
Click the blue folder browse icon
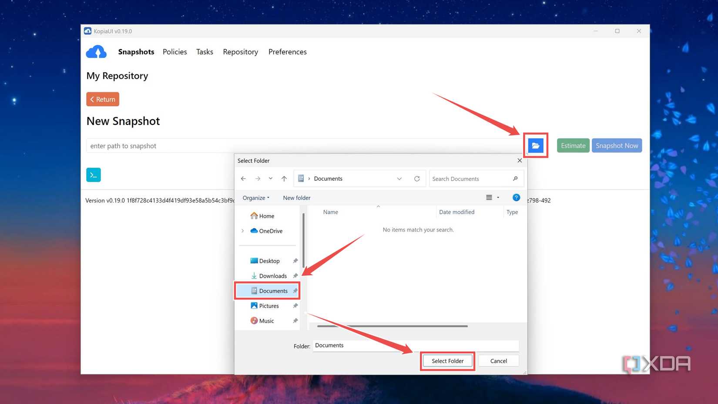click(535, 145)
